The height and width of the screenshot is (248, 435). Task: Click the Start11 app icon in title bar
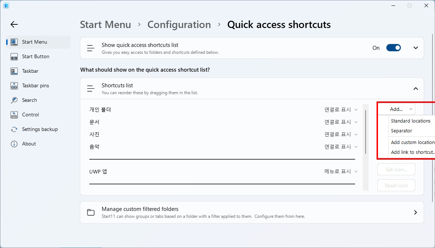click(x=6, y=5)
